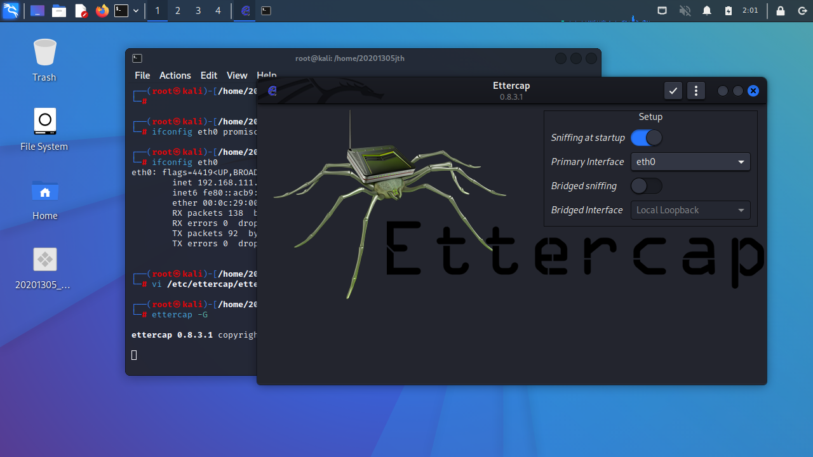Select Ettercap taskbar window button
Viewport: 813px width, 457px height.
[245, 10]
